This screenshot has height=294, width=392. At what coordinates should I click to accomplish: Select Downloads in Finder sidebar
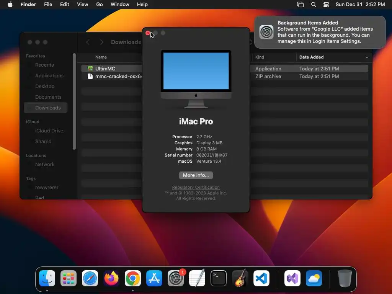[x=46, y=108]
